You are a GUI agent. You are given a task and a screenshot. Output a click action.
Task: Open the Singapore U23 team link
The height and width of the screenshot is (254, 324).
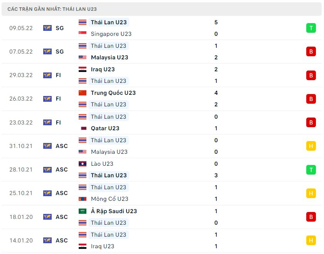pos(111,34)
